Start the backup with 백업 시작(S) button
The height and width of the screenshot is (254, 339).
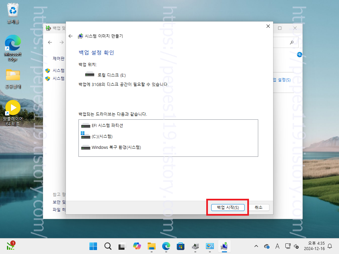pyautogui.click(x=228, y=207)
